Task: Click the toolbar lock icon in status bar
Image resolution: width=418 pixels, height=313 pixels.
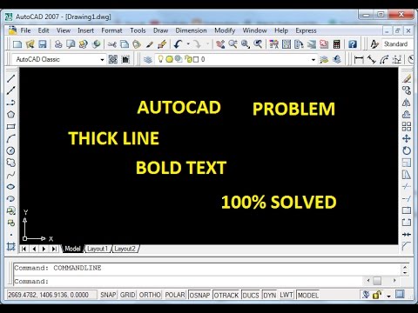Action: pos(377,295)
